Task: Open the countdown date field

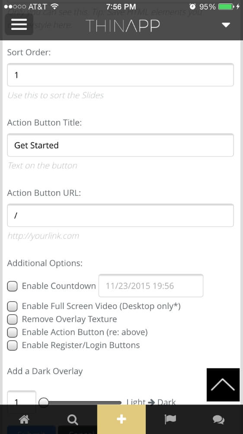Action: tap(151, 286)
